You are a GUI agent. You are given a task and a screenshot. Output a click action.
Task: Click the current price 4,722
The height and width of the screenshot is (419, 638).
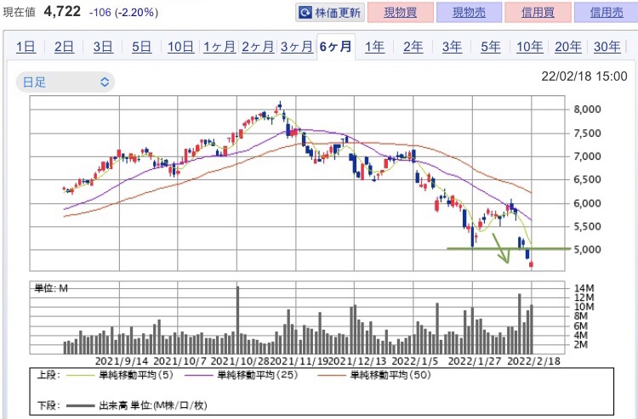click(62, 11)
